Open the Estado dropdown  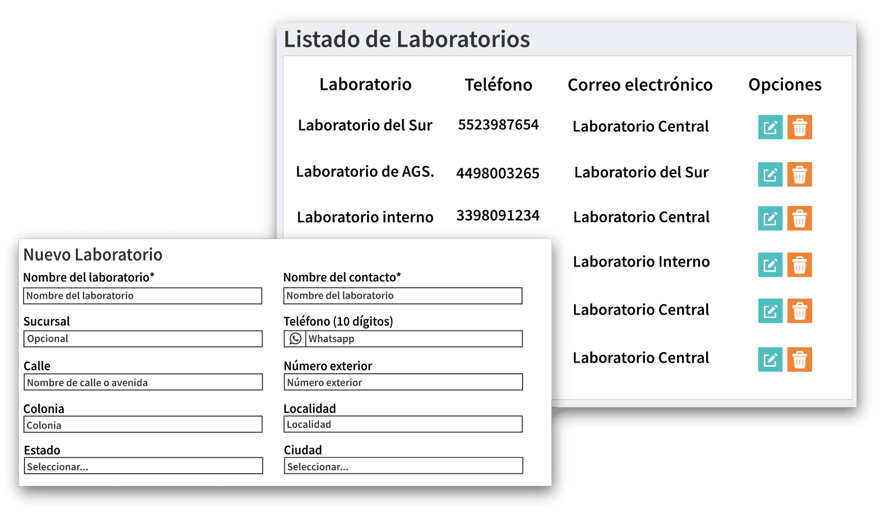click(x=143, y=466)
